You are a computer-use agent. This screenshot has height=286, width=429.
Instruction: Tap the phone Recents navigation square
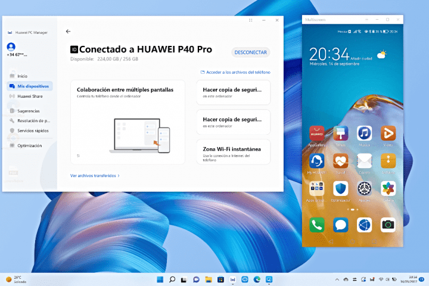374,242
